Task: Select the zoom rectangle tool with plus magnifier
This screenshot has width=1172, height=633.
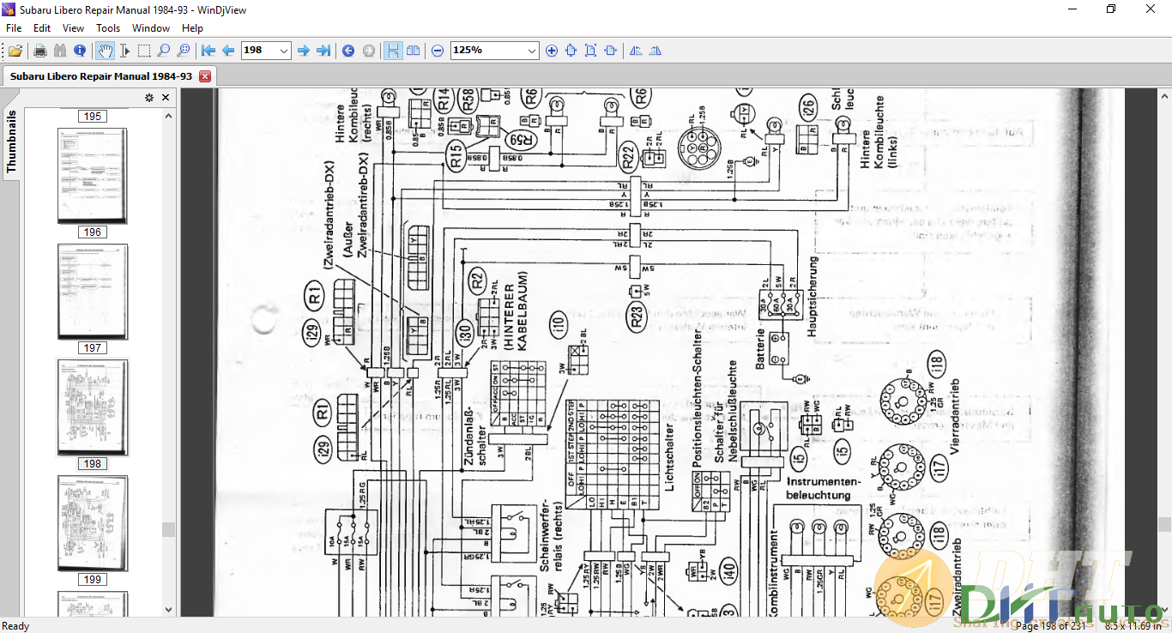Action: click(x=183, y=51)
